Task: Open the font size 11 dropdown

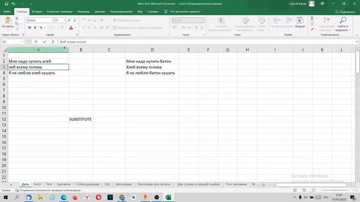Action: (x=64, y=20)
